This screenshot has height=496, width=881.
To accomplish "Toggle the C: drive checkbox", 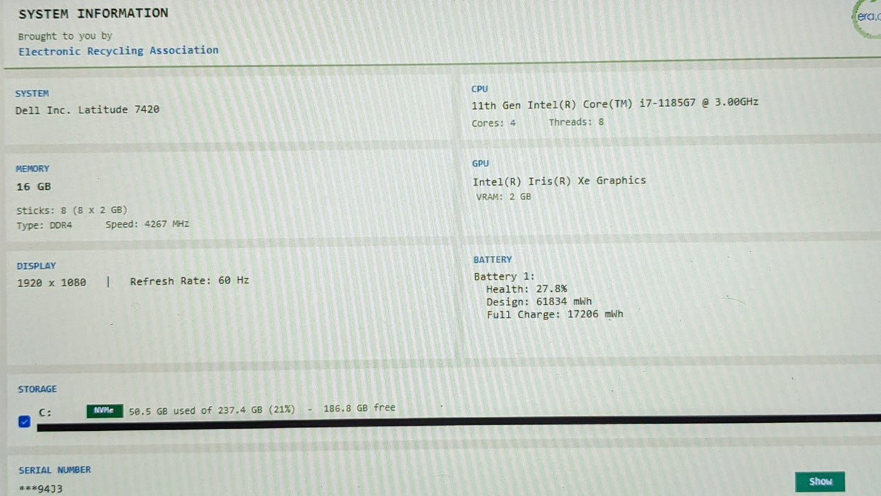I will point(25,422).
